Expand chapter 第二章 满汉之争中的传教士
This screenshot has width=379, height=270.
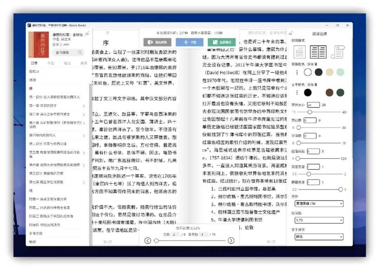point(84,114)
